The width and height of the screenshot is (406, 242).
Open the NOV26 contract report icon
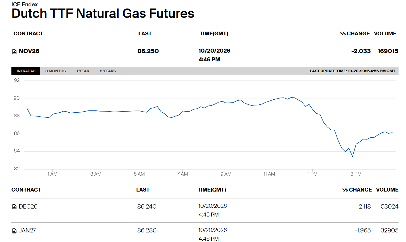[x=14, y=52]
